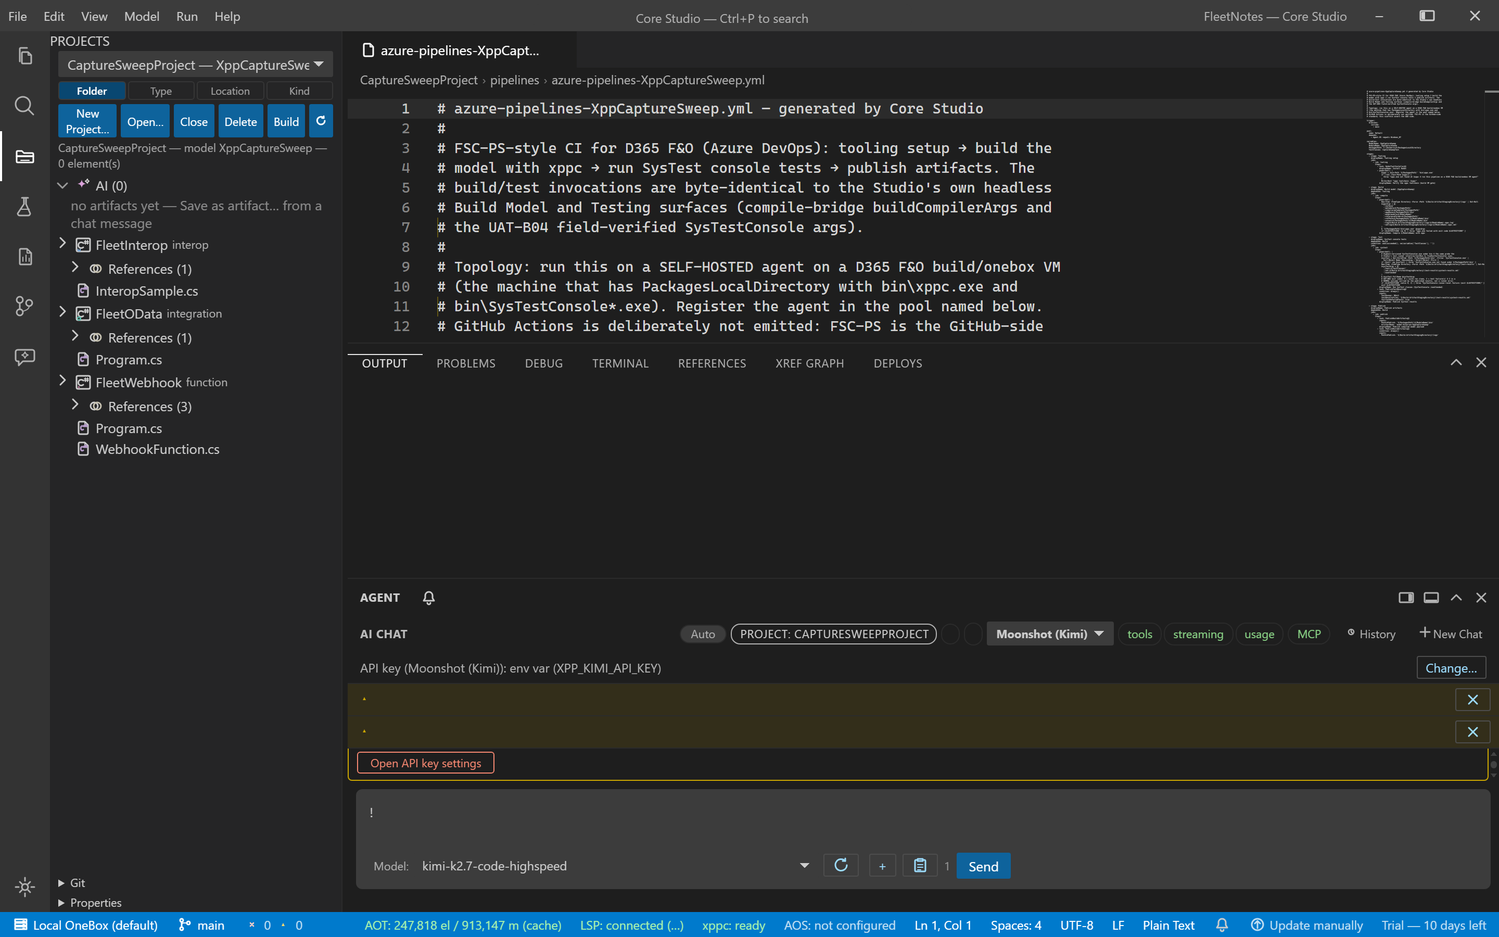Open the Projects folder sidebar icon
Viewport: 1499px width, 937px height.
click(x=25, y=156)
